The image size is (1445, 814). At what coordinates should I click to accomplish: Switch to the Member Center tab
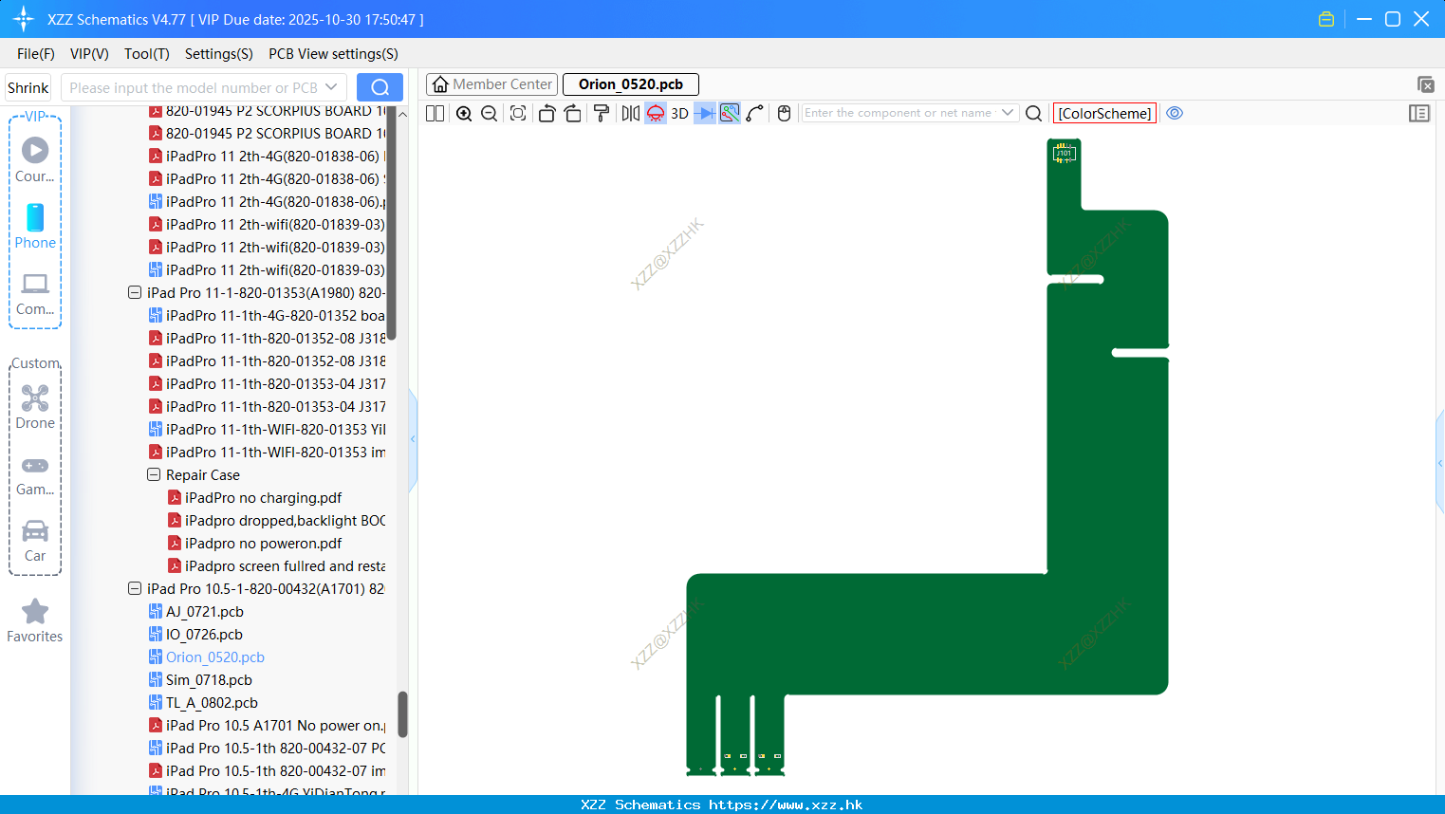(491, 84)
